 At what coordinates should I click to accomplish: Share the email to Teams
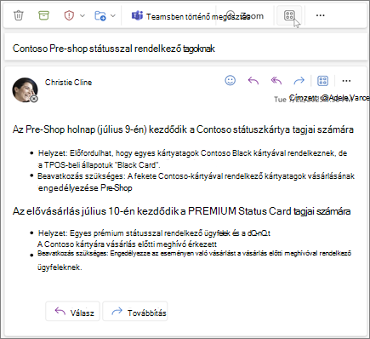pos(191,16)
